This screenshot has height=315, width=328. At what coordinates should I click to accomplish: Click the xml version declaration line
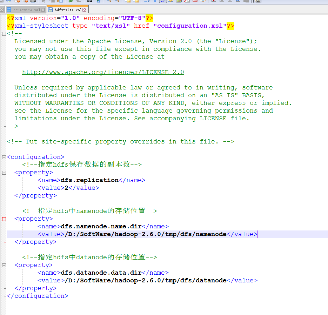80,18
